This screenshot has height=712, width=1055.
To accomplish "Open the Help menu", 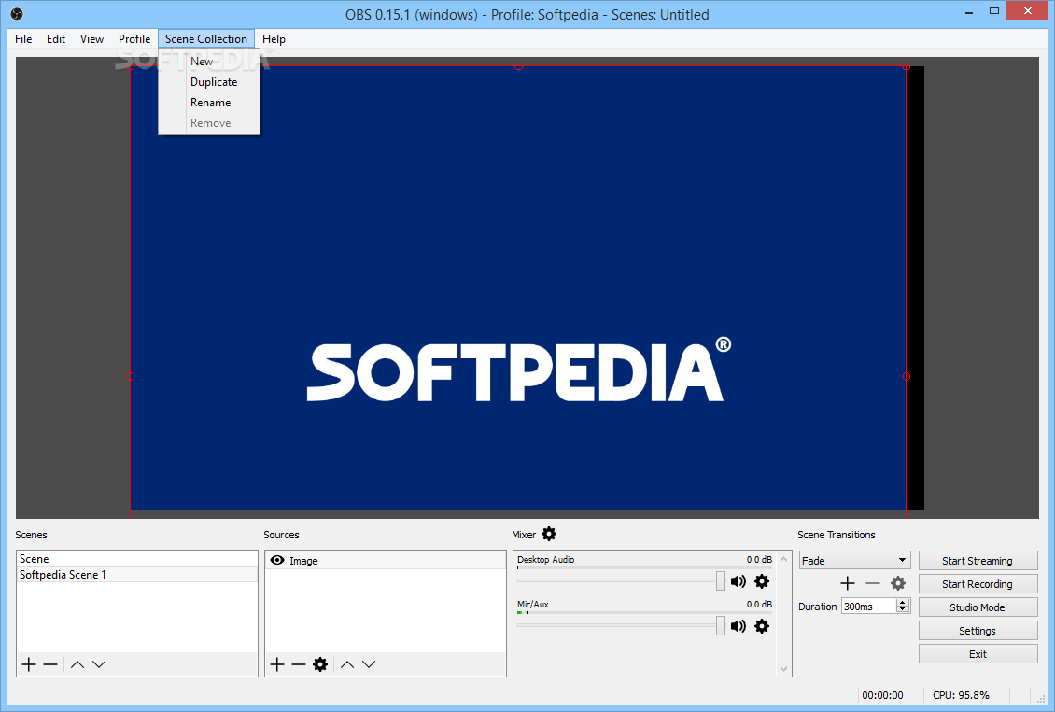I will click(274, 39).
